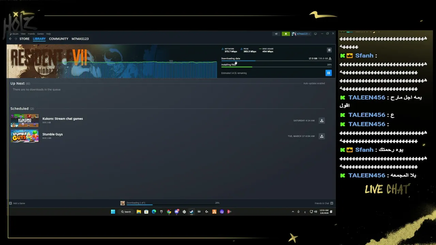Click the Installing files progress bar
Viewport: 436px width, 245px height.
pos(276,67)
